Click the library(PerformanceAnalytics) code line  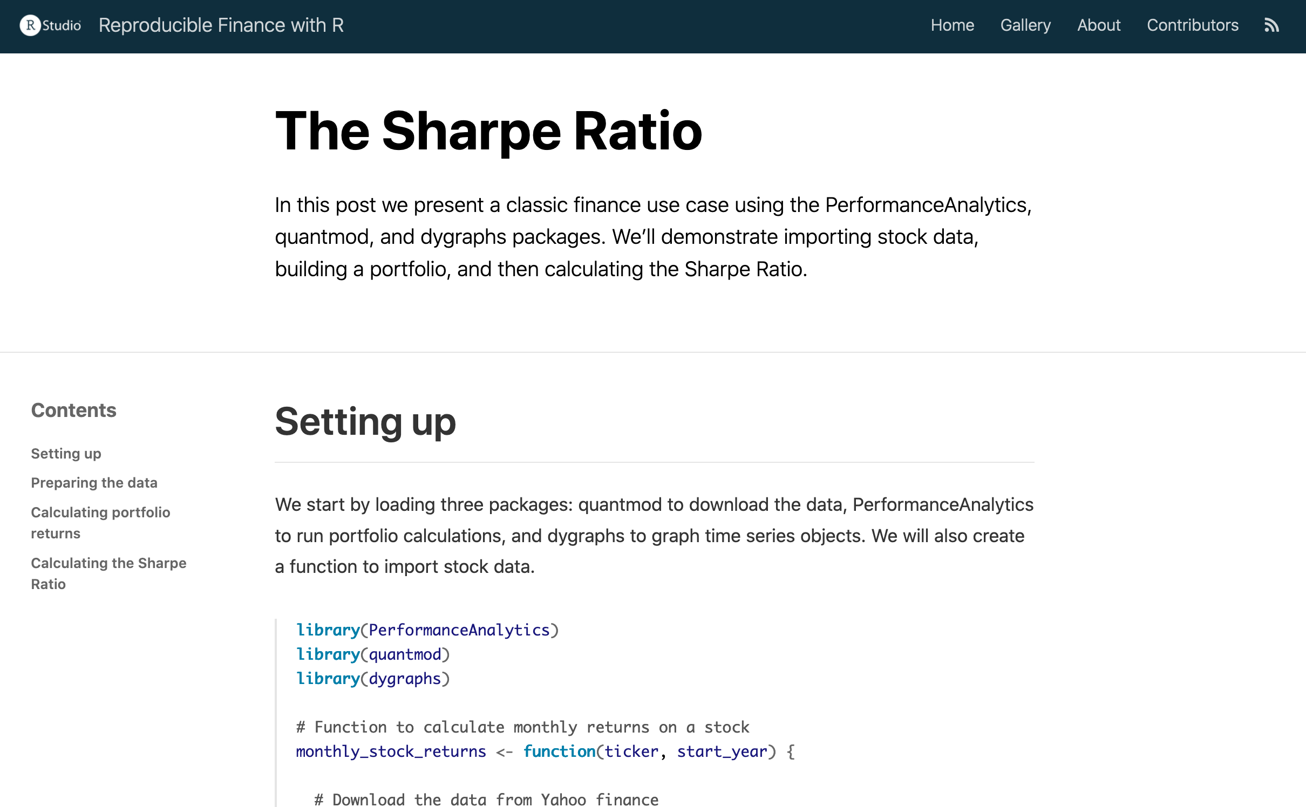point(427,630)
